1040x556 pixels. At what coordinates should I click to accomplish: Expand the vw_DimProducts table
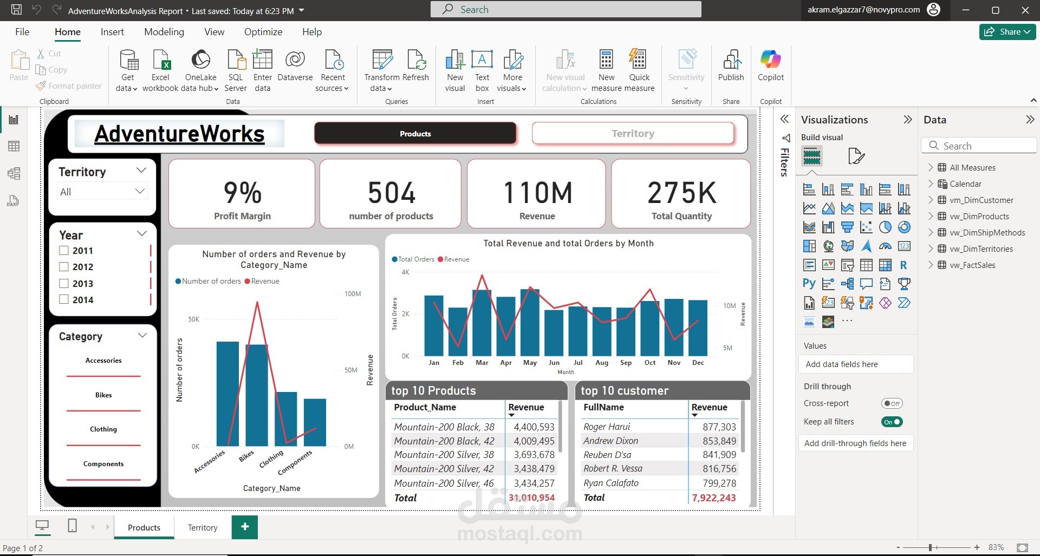pyautogui.click(x=931, y=216)
